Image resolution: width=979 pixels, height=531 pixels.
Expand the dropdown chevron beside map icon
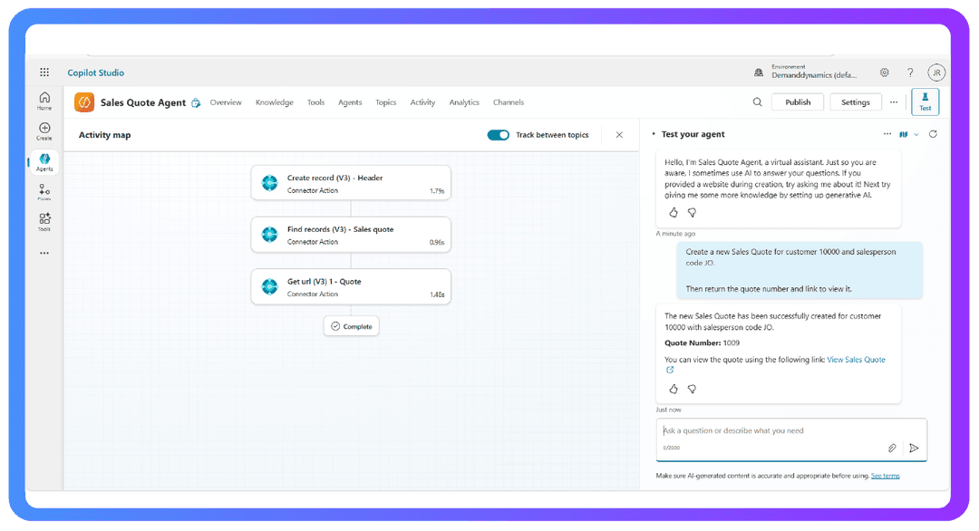click(916, 135)
